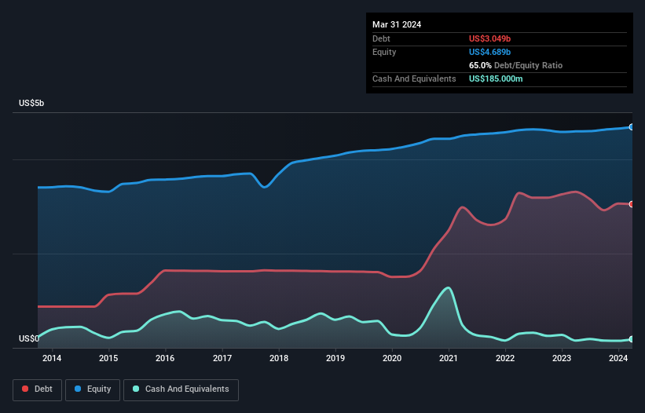Toggle Cash And Equivalents legend item
645x413 pixels.
click(181, 389)
